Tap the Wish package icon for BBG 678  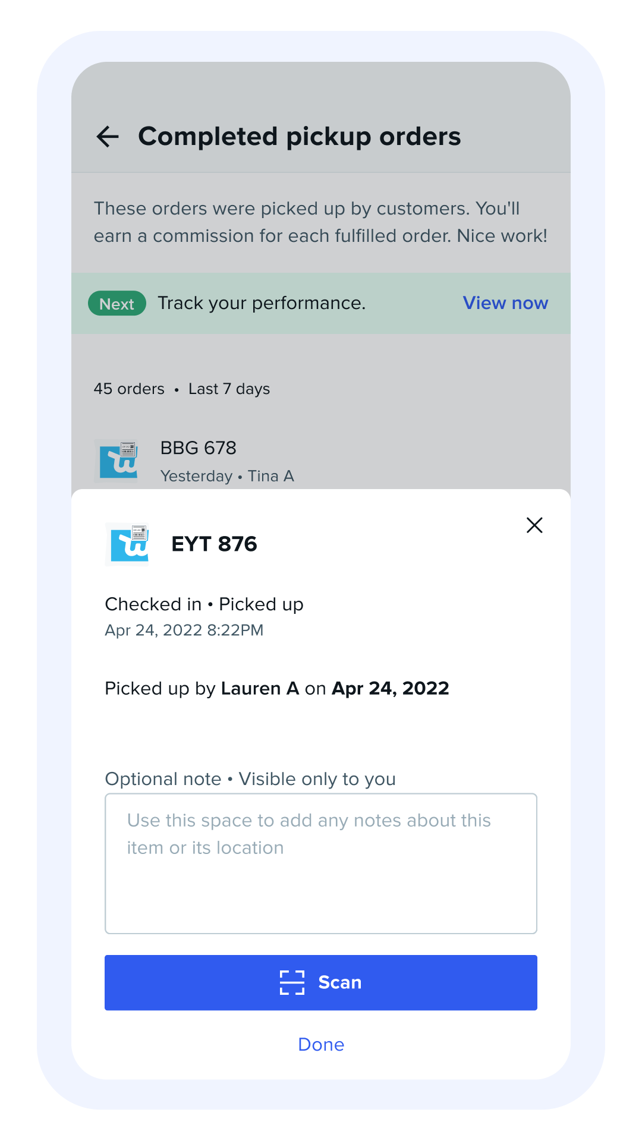[x=118, y=461]
